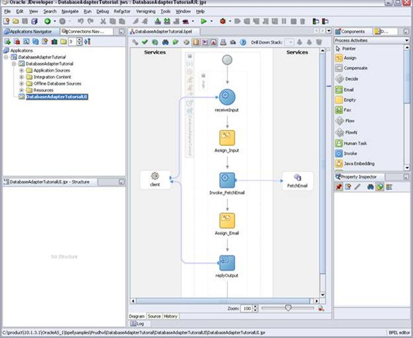Viewport: 413px width, 338px height.
Task: Collapse the DatabaseAdapterTutorial application node
Action: pos(6,57)
